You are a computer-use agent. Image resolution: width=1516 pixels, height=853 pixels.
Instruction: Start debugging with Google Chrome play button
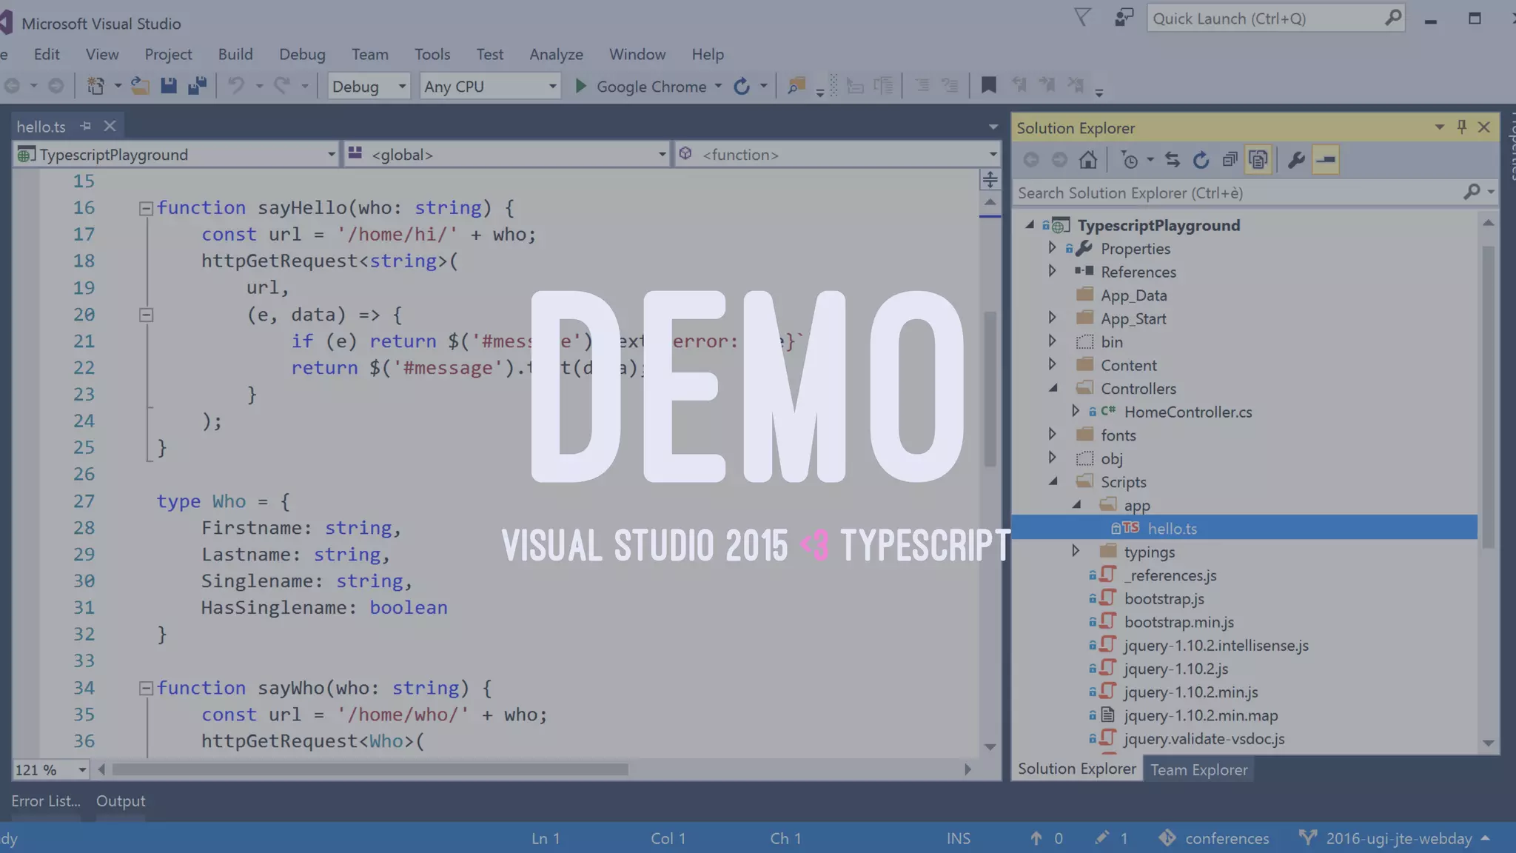(x=581, y=87)
